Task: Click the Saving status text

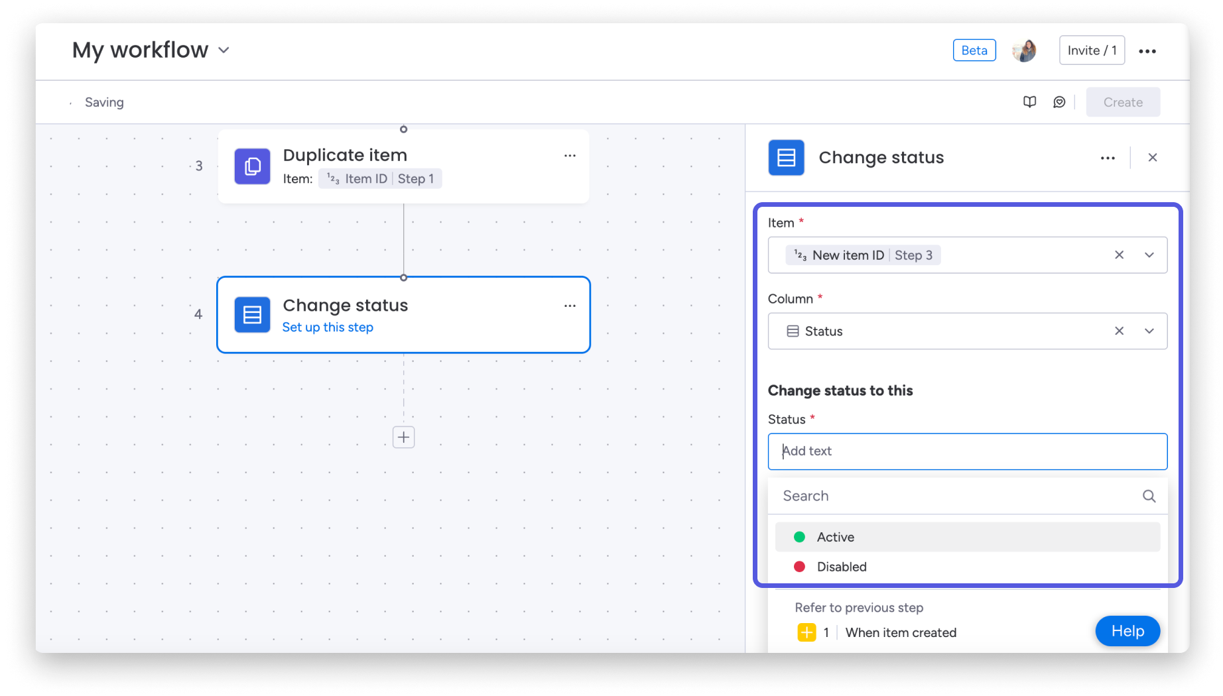Action: point(104,102)
